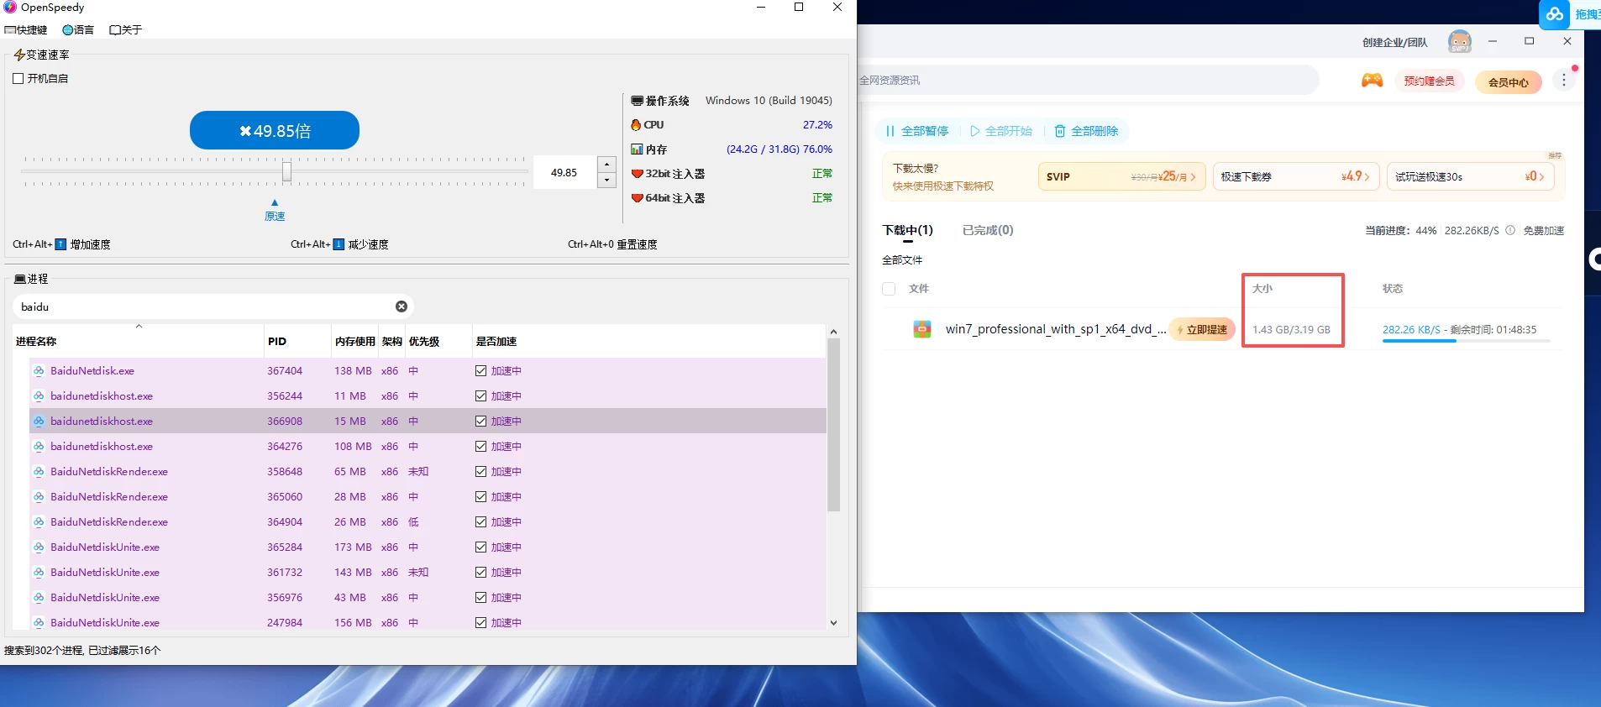Clear the baidu search filter
Viewport: 1601px width, 707px height.
402,306
